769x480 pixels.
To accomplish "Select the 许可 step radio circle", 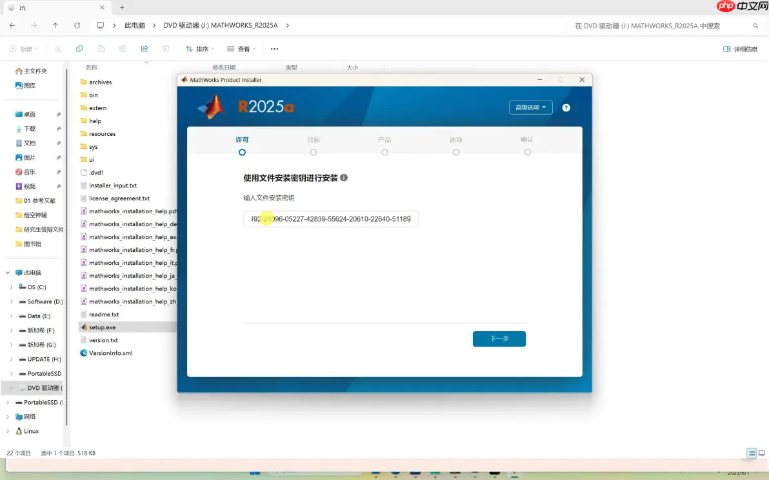I will (x=242, y=152).
